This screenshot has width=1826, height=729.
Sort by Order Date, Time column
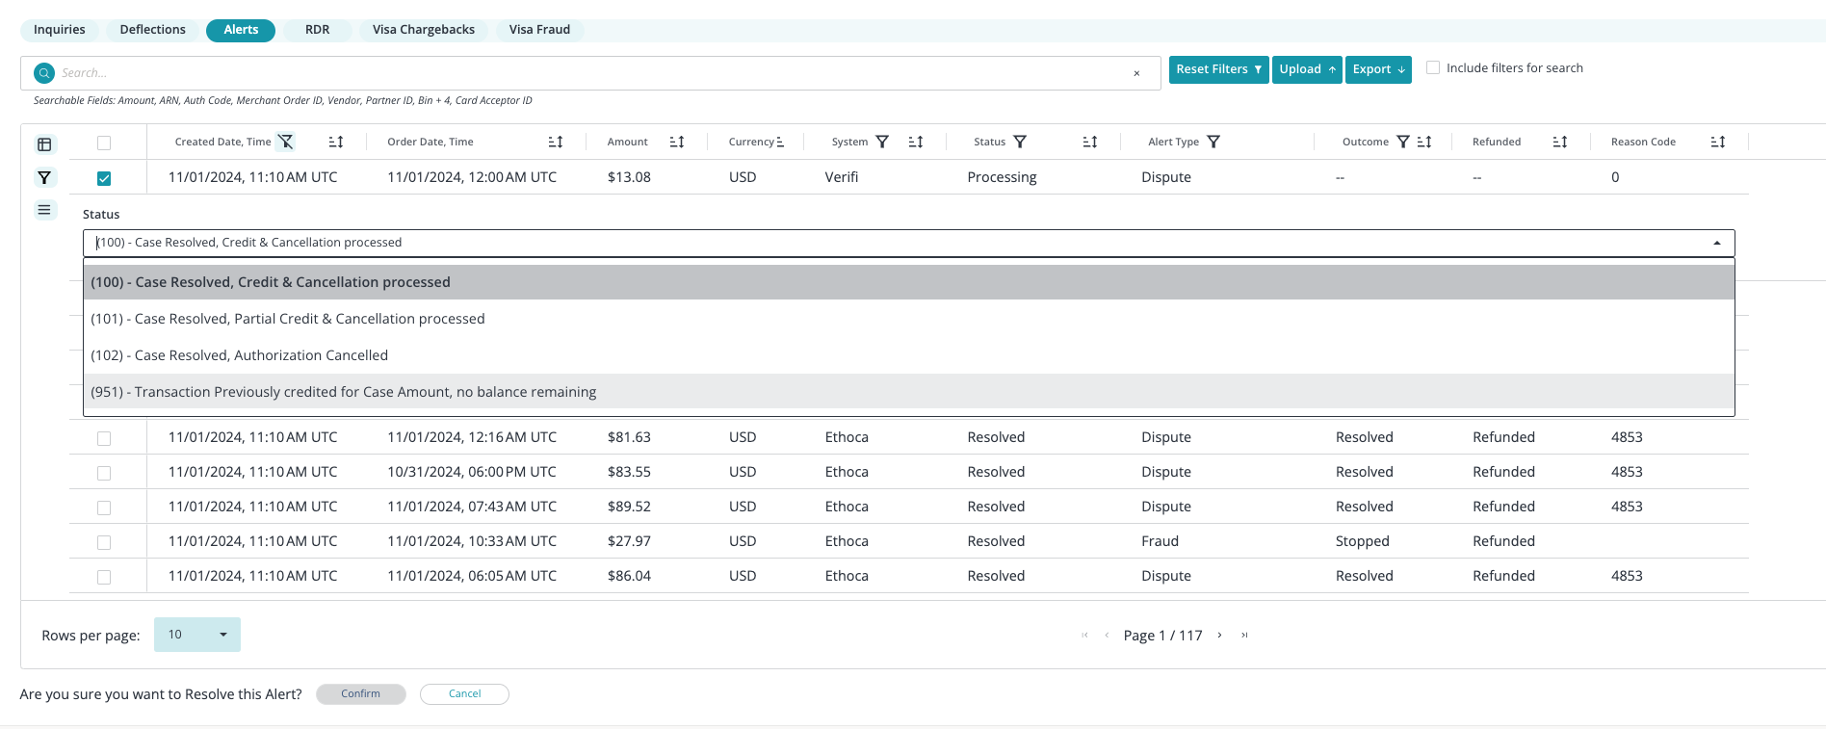coord(556,142)
